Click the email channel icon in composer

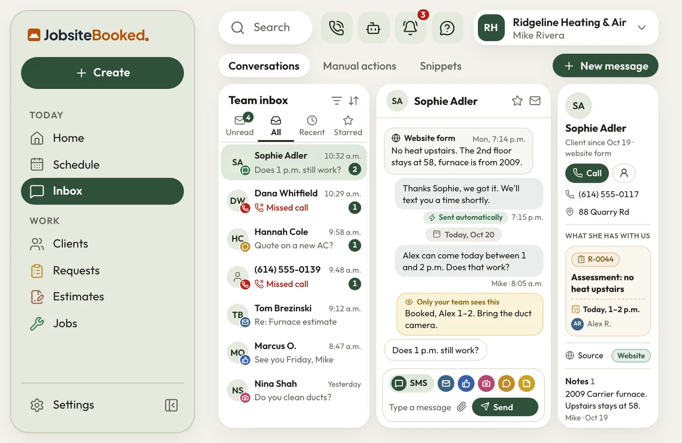tap(446, 383)
